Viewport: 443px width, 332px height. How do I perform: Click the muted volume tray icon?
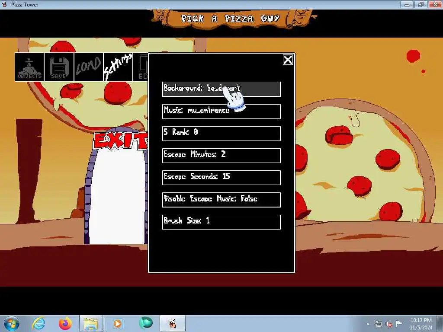coord(389,324)
